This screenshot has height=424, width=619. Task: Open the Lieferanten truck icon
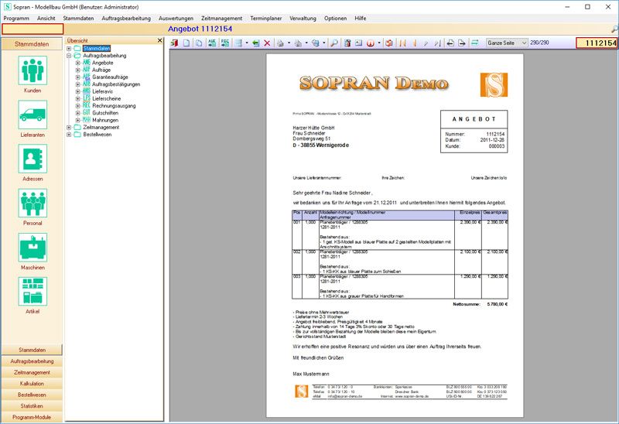(x=32, y=115)
